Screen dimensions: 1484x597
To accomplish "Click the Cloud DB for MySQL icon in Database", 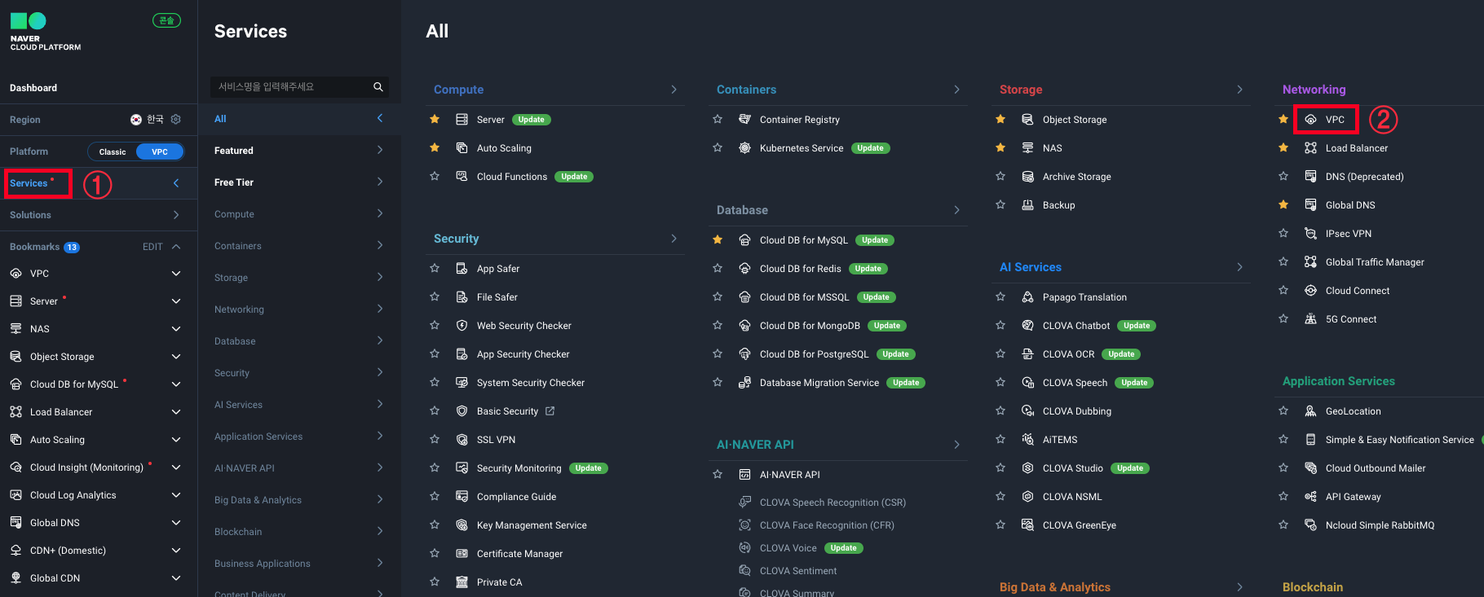I will (744, 240).
